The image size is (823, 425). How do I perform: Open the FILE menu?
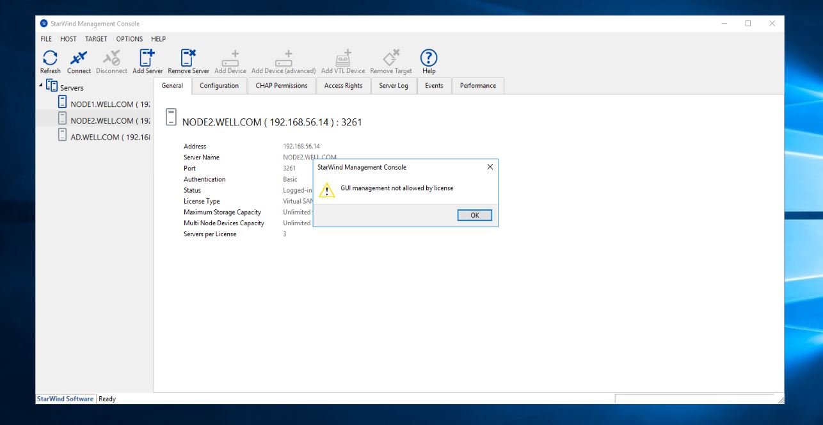click(46, 39)
